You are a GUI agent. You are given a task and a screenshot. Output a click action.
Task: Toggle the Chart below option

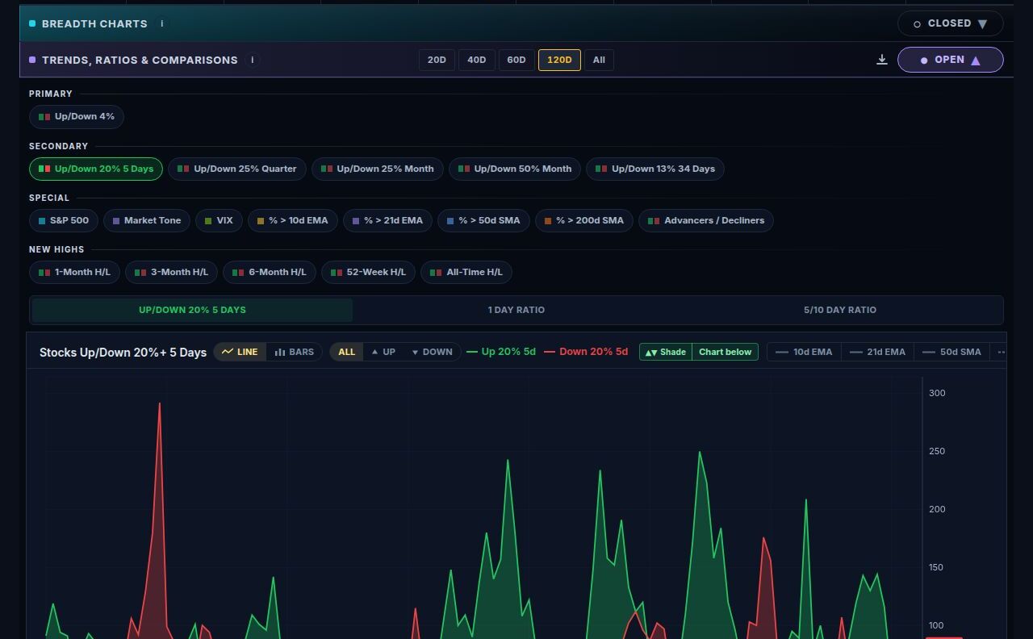pyautogui.click(x=725, y=352)
